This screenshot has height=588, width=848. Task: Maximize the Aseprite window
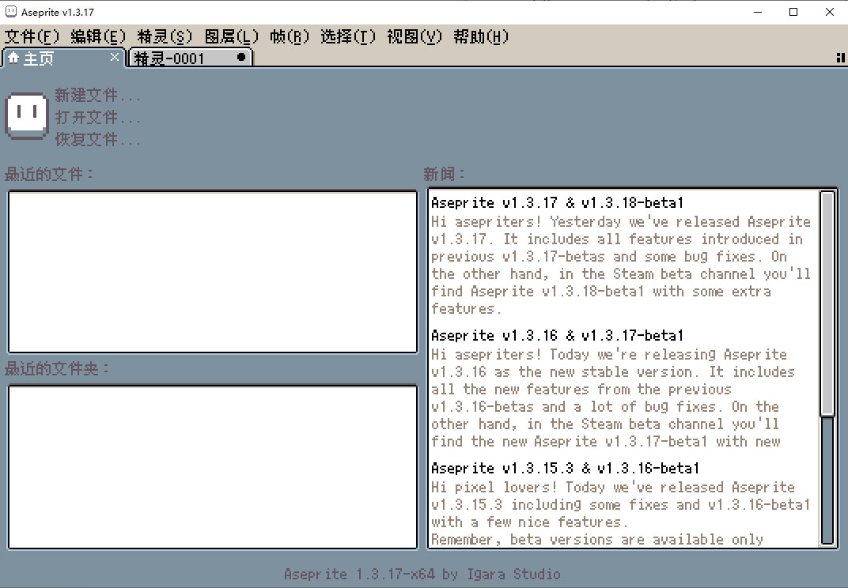793,12
